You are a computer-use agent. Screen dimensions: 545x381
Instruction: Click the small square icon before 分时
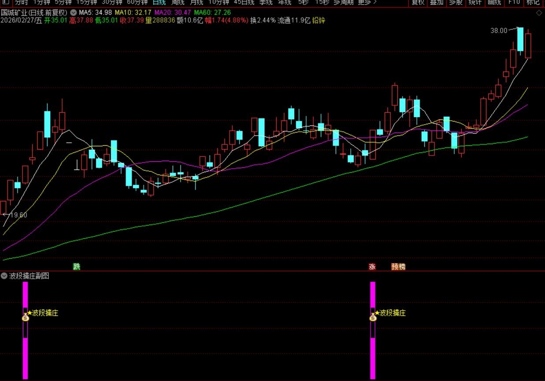(5, 2)
